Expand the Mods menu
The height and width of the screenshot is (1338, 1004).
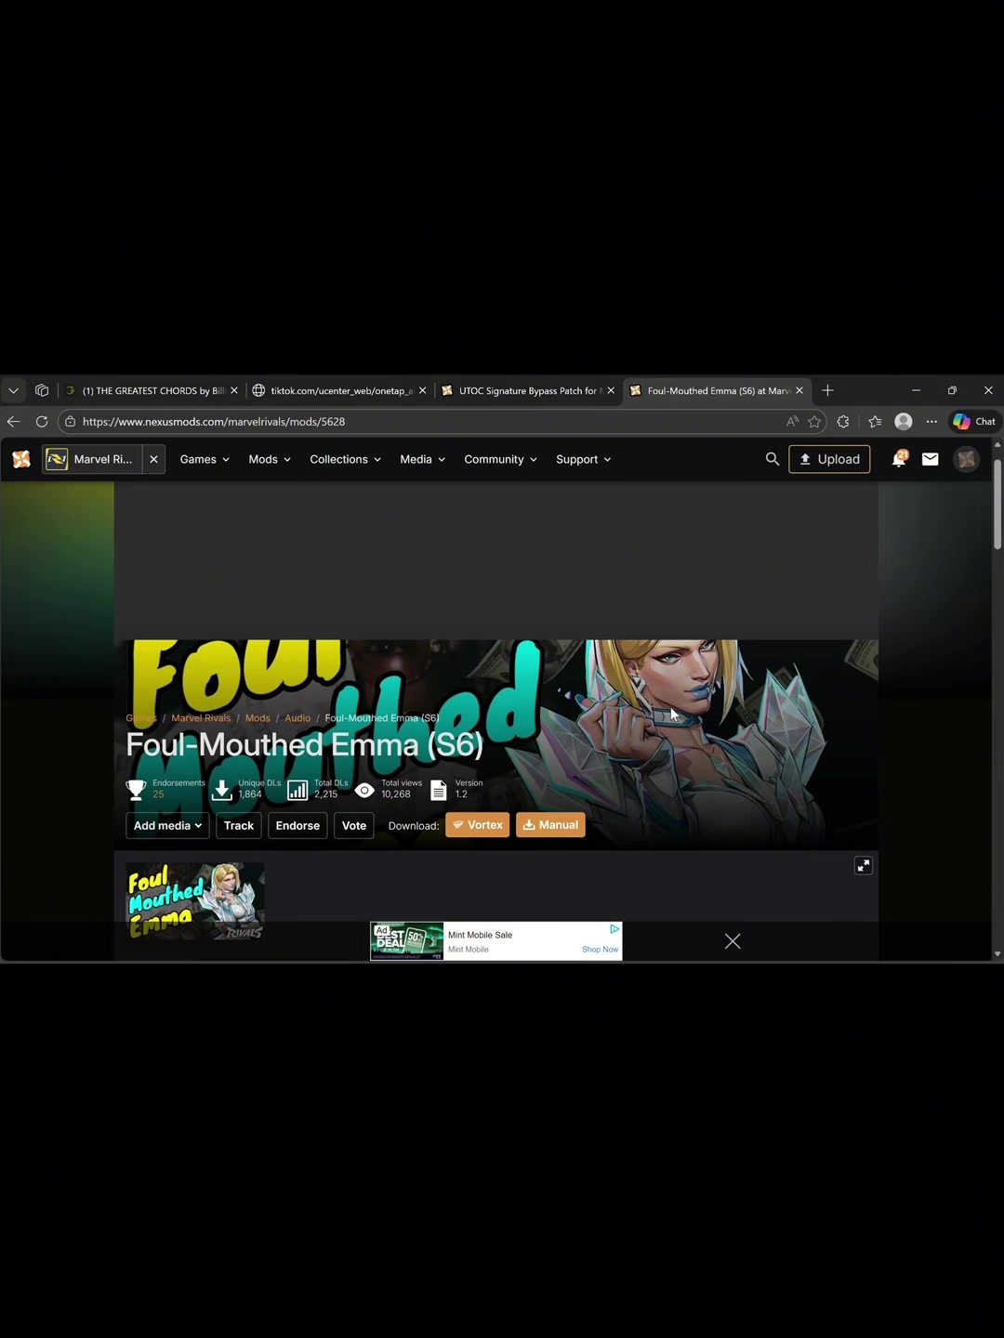click(270, 460)
